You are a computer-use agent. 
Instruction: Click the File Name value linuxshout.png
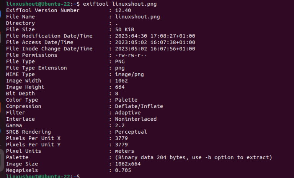click(137, 17)
